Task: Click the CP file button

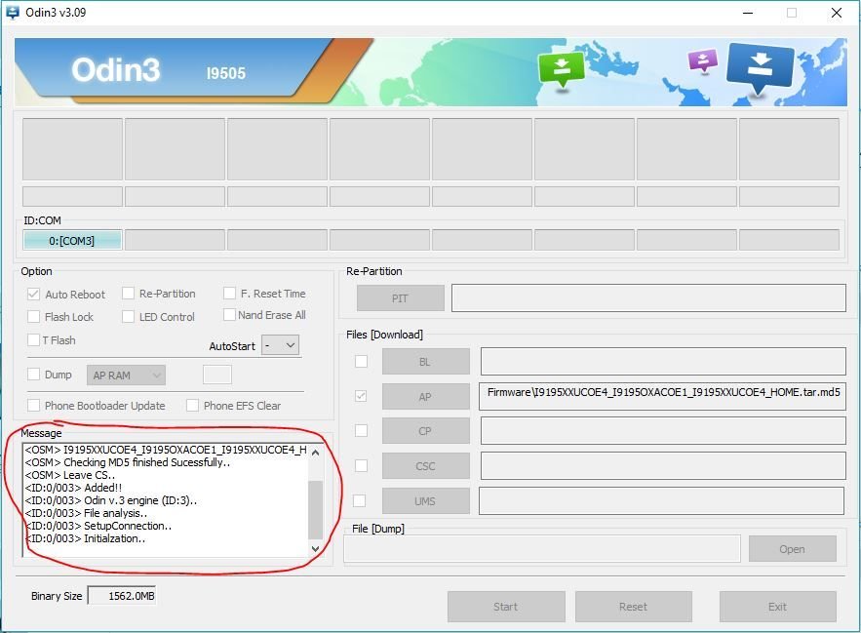Action: pos(425,431)
